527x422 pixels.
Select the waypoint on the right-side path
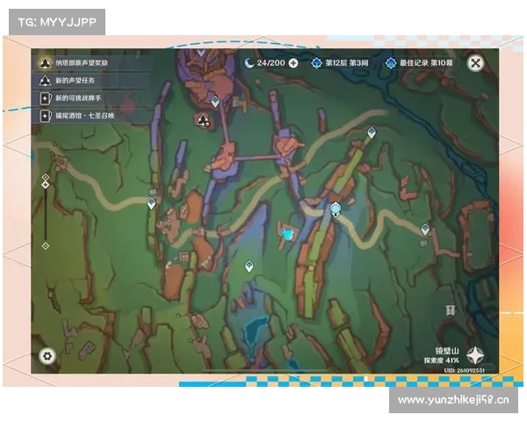coord(425,229)
